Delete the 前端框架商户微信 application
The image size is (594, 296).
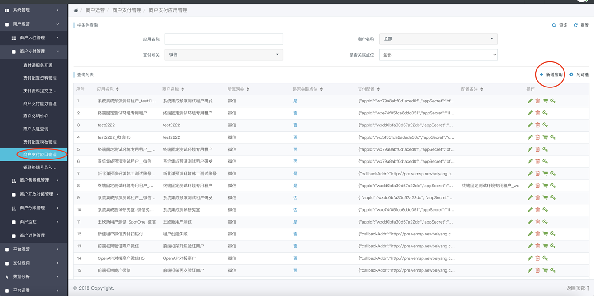tap(537, 270)
